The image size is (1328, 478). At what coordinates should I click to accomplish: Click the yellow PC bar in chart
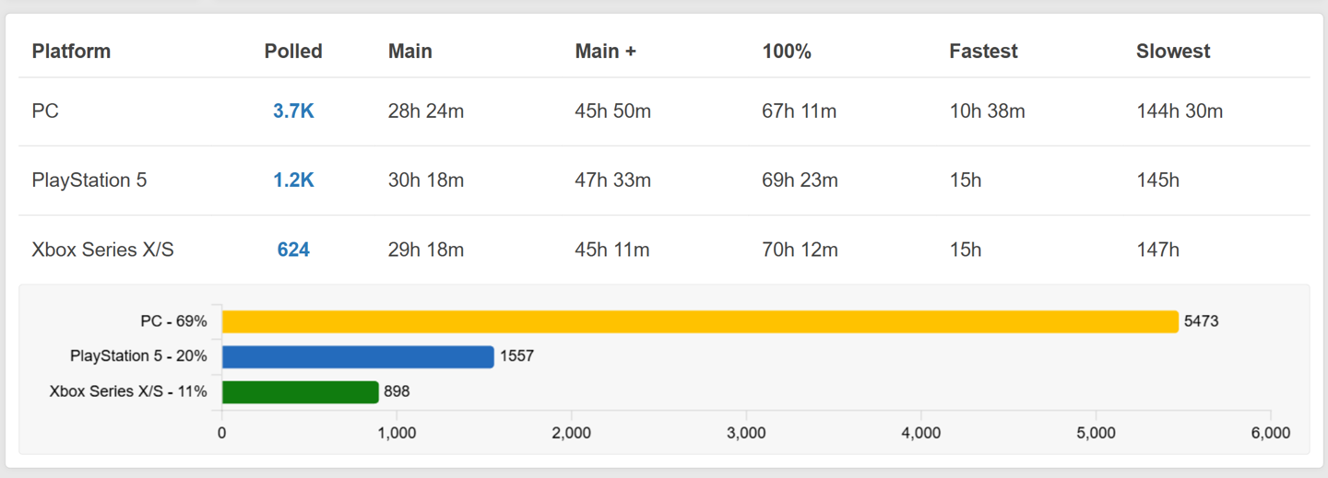(700, 321)
